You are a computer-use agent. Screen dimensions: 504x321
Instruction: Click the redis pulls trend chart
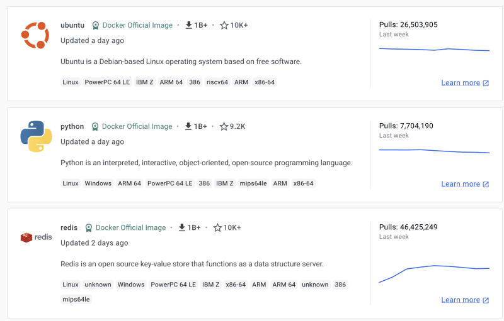pyautogui.click(x=434, y=274)
